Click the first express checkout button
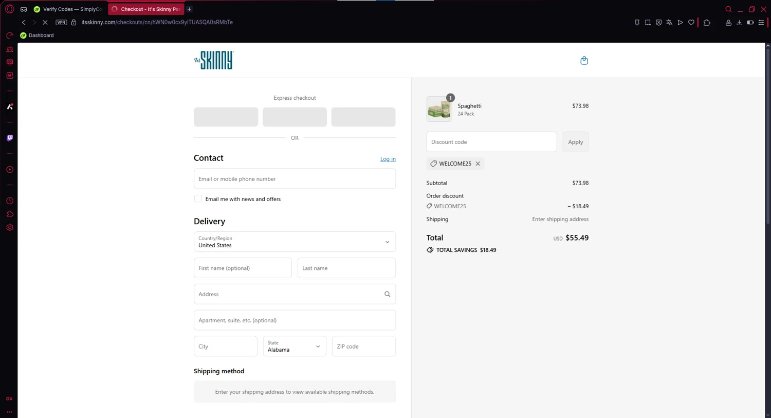The height and width of the screenshot is (418, 771). 226,117
